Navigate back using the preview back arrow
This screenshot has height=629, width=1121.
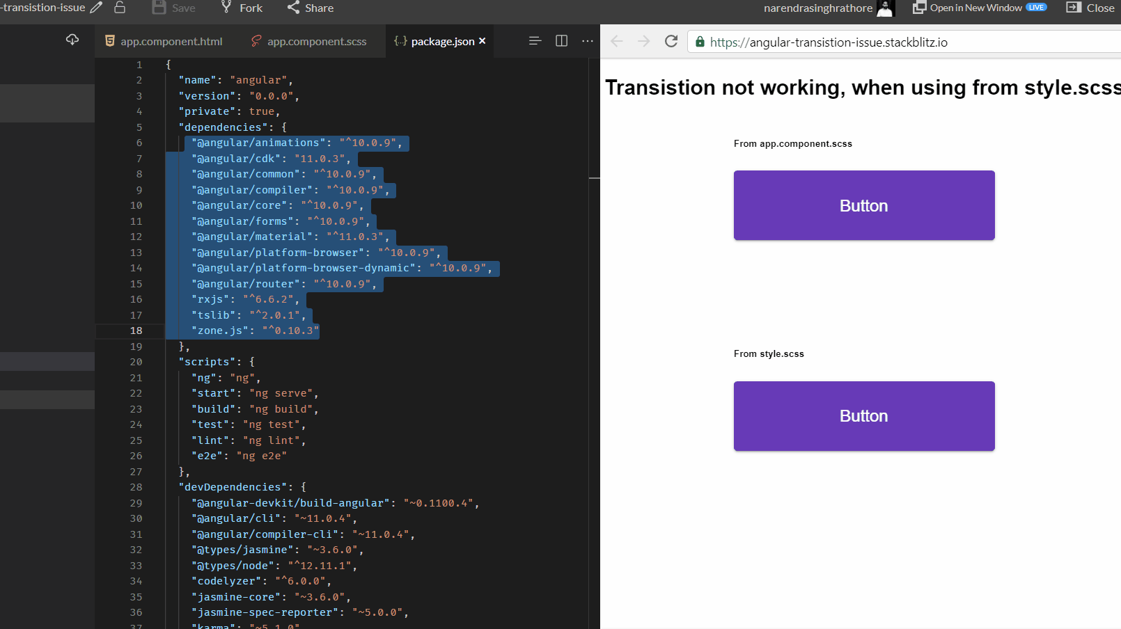click(x=616, y=41)
